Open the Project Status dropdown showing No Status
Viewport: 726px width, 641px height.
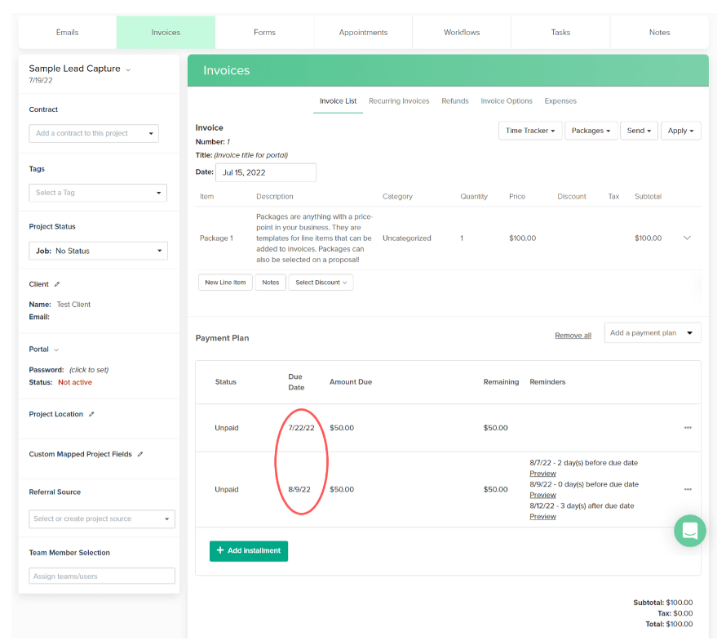coord(98,251)
